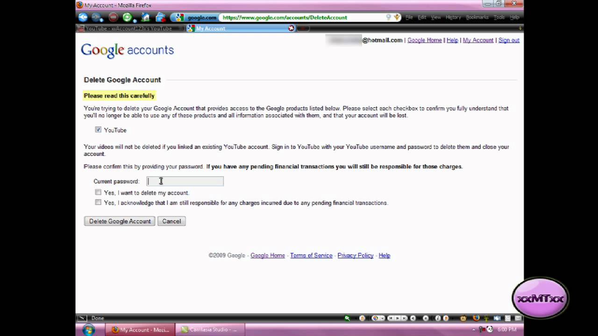Viewport: 598px width, 336px height.
Task: Click the Google accounts logo
Action: coord(127,50)
